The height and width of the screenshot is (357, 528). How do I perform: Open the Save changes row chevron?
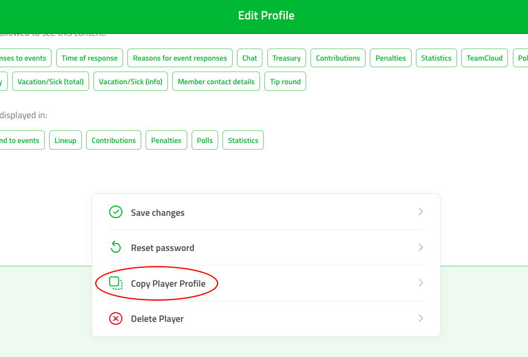421,212
